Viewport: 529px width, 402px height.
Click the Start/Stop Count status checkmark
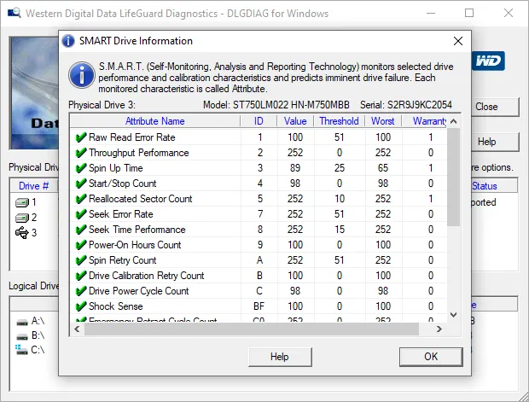[x=81, y=184]
